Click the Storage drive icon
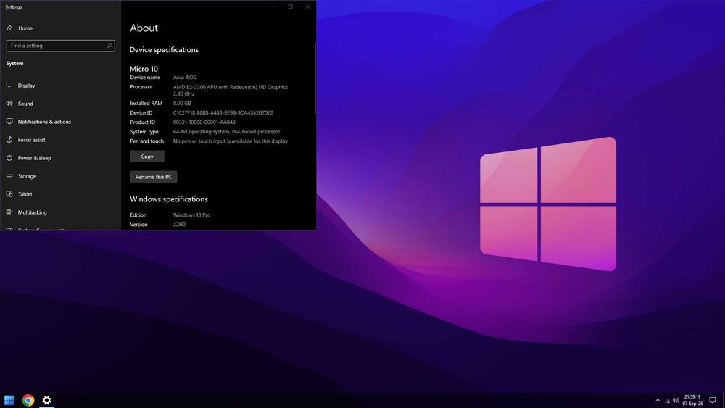This screenshot has width=725, height=408. (9, 176)
